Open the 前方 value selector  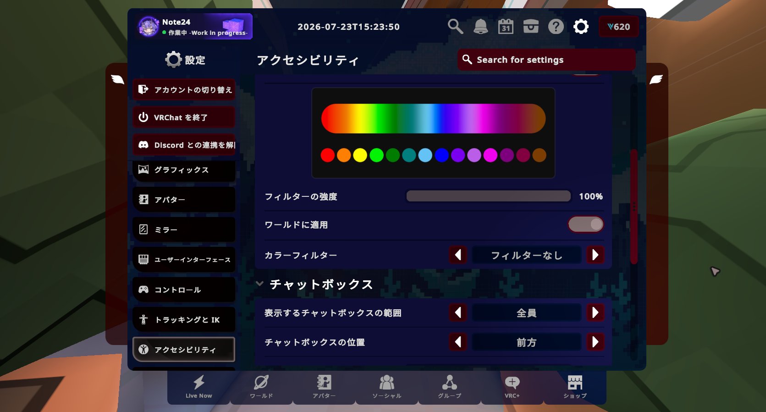[x=527, y=342]
